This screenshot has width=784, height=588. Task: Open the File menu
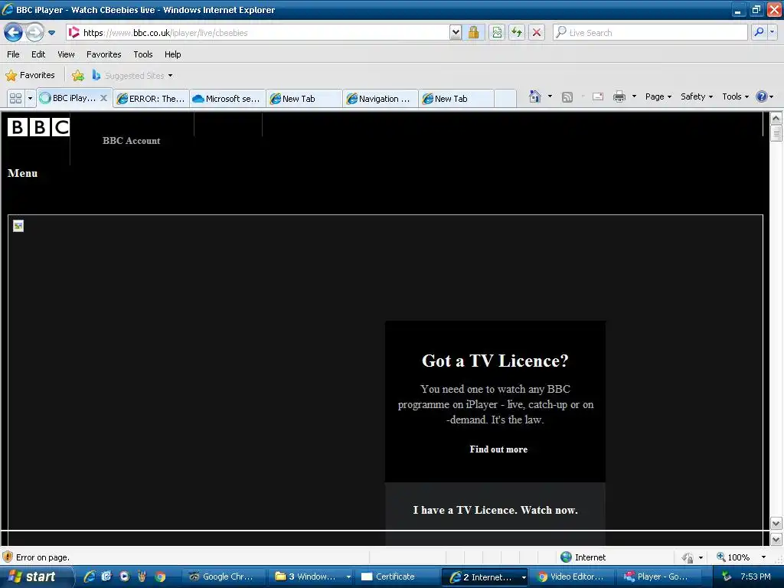click(x=14, y=54)
